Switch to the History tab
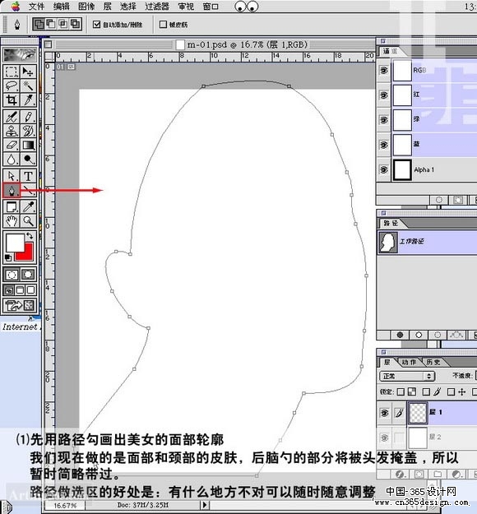The width and height of the screenshot is (477, 514). (433, 362)
